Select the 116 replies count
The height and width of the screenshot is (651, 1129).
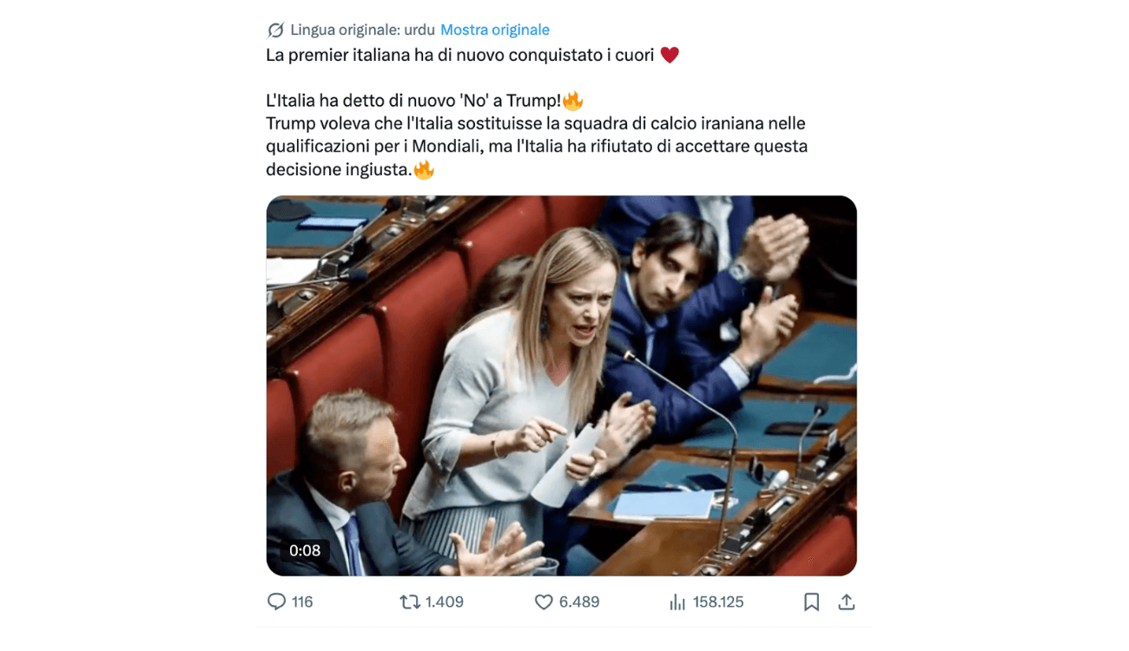302,602
